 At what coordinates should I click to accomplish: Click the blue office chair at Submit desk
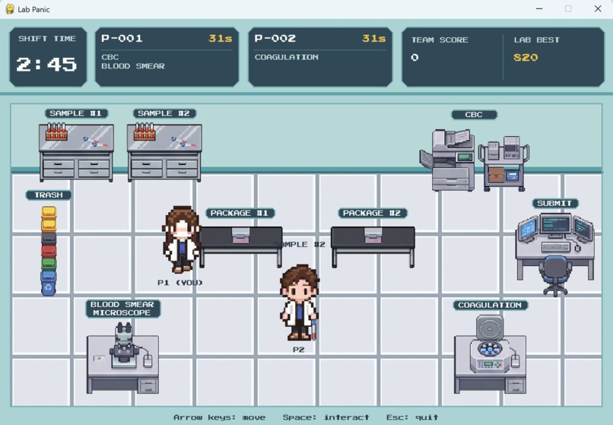point(554,276)
